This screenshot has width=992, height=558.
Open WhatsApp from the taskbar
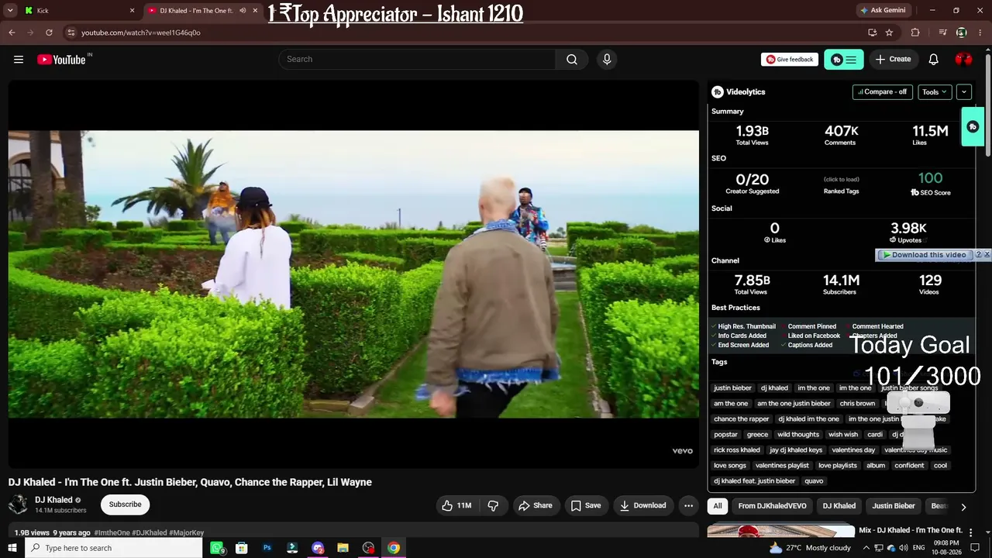click(217, 548)
